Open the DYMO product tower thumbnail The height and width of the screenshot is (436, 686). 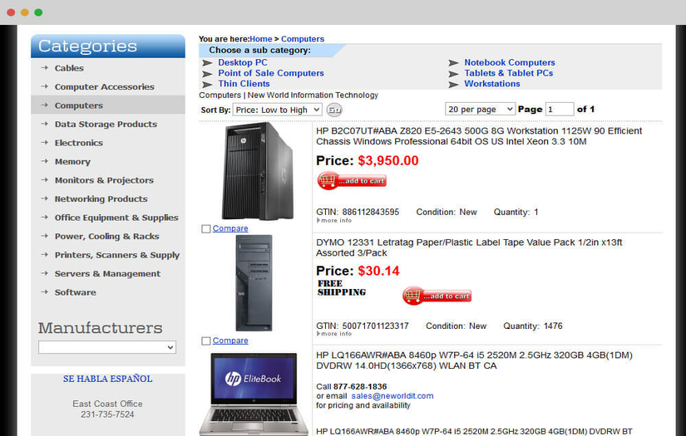point(254,283)
